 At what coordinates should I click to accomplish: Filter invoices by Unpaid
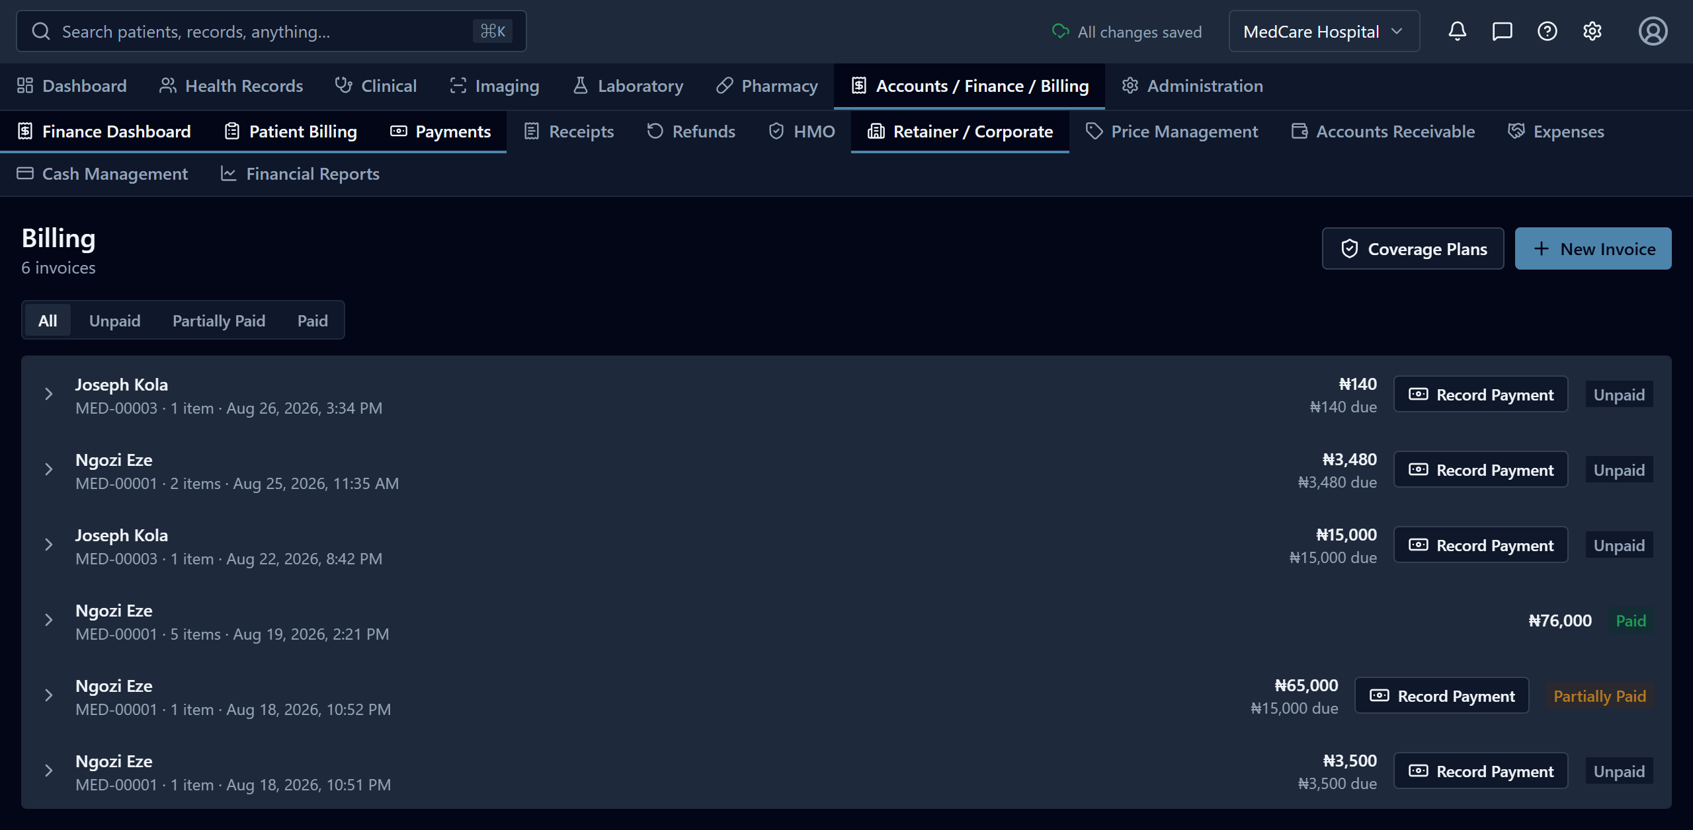[x=114, y=321]
